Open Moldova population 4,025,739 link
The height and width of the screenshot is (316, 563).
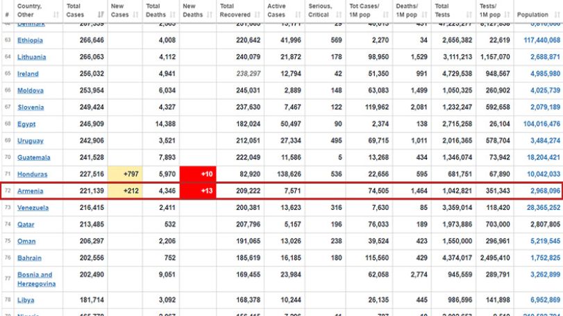(545, 91)
